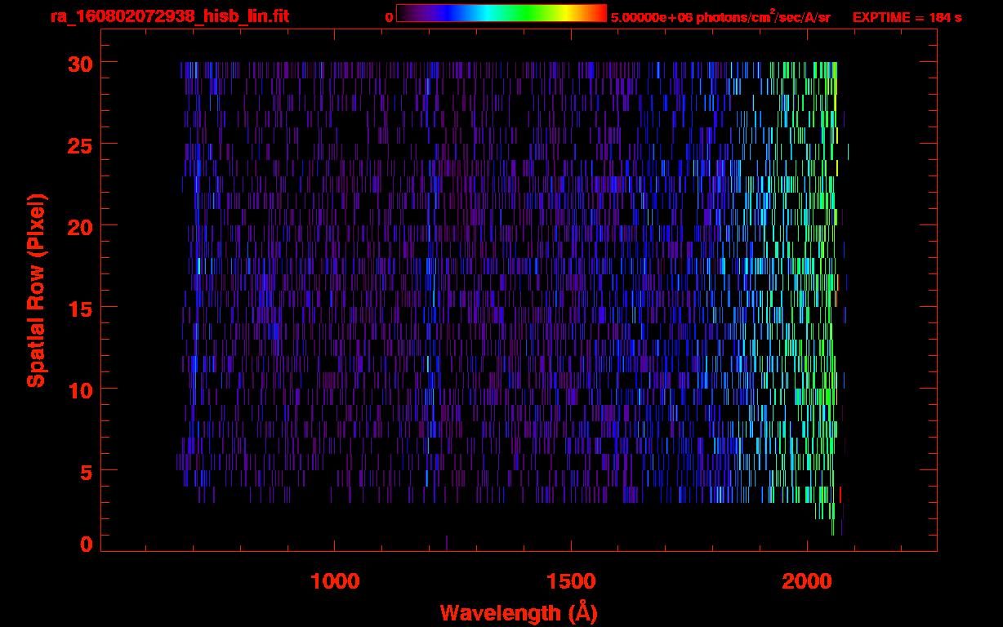The image size is (1003, 627).
Task: Click the spatial row 0 tick label
Action: coord(86,544)
